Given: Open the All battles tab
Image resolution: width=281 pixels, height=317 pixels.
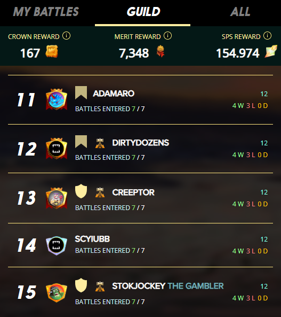Looking at the screenshot, I should [x=240, y=12].
